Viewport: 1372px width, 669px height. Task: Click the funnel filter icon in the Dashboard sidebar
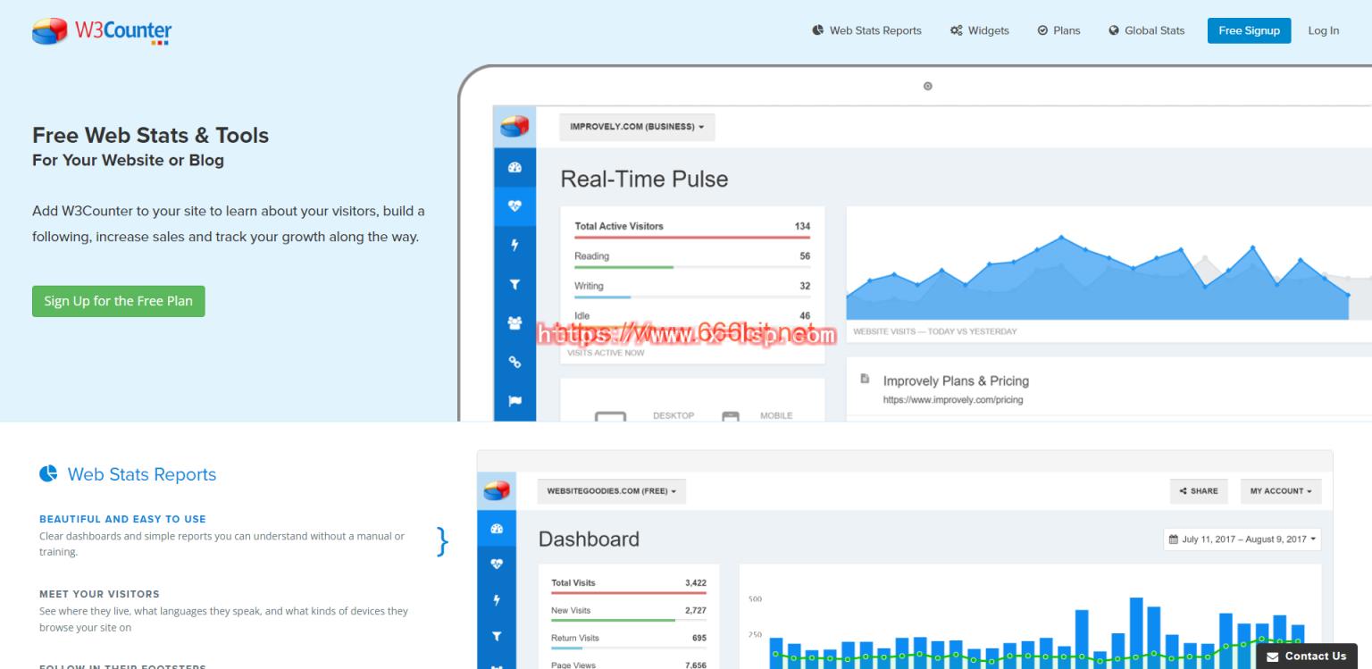tap(497, 637)
